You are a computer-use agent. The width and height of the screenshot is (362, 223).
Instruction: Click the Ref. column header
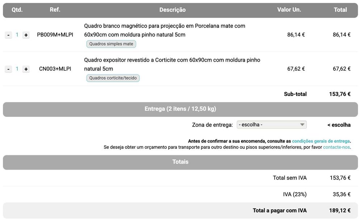coord(55,10)
